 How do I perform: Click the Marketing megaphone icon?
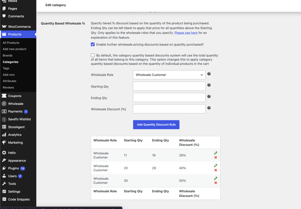[4, 142]
